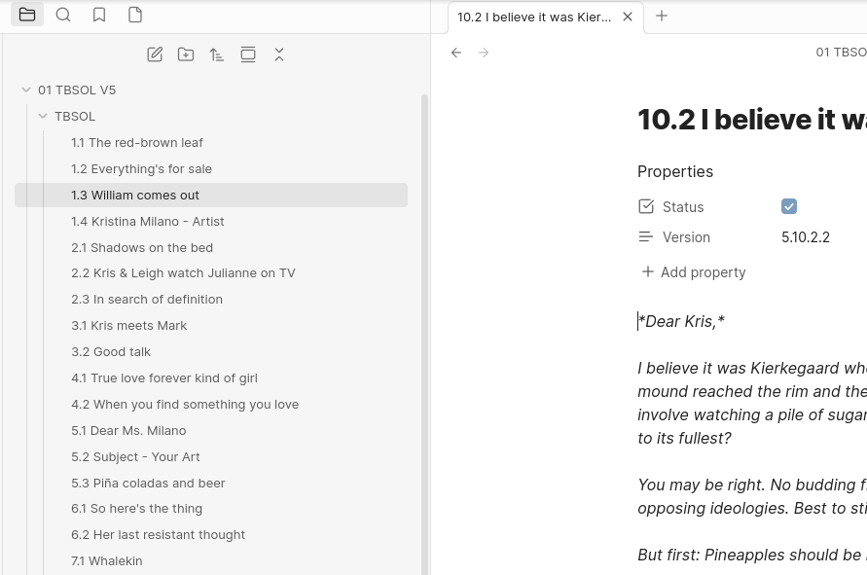Close the 10.2 I believe tab
Image resolution: width=867 pixels, height=575 pixels.
click(x=628, y=17)
